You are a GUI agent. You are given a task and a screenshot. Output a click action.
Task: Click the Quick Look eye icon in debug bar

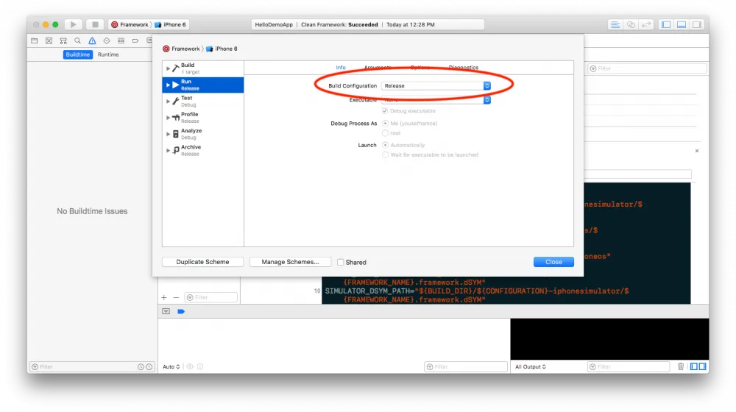pyautogui.click(x=190, y=366)
